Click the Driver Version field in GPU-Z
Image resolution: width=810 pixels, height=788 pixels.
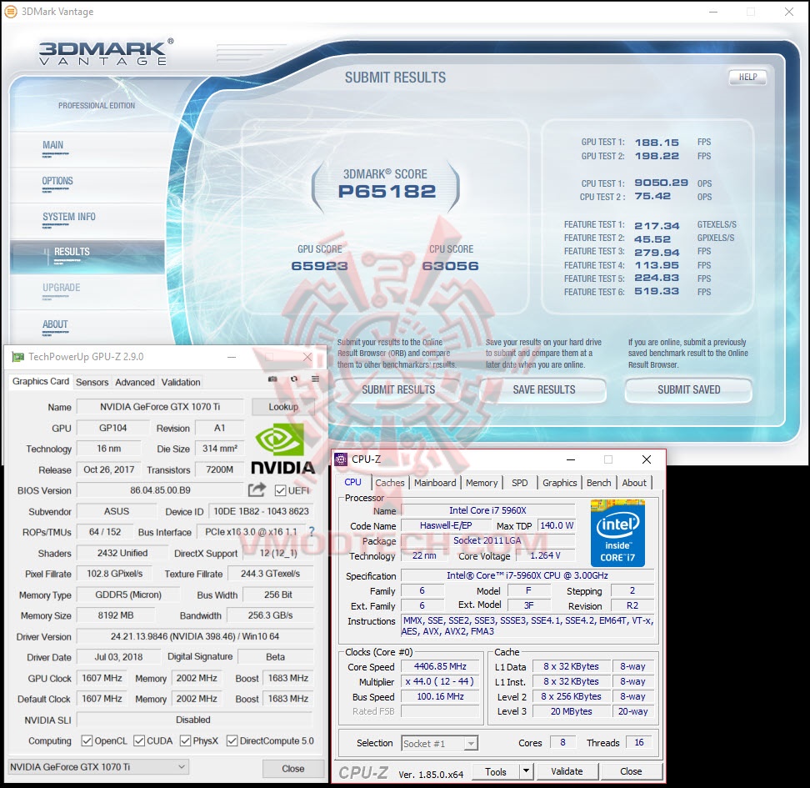pos(195,636)
